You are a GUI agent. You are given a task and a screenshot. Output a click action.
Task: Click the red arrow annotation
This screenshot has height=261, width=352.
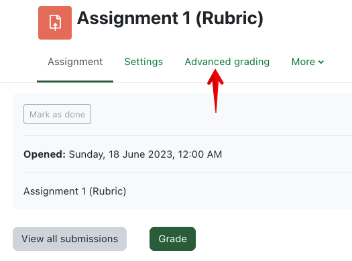[215, 91]
